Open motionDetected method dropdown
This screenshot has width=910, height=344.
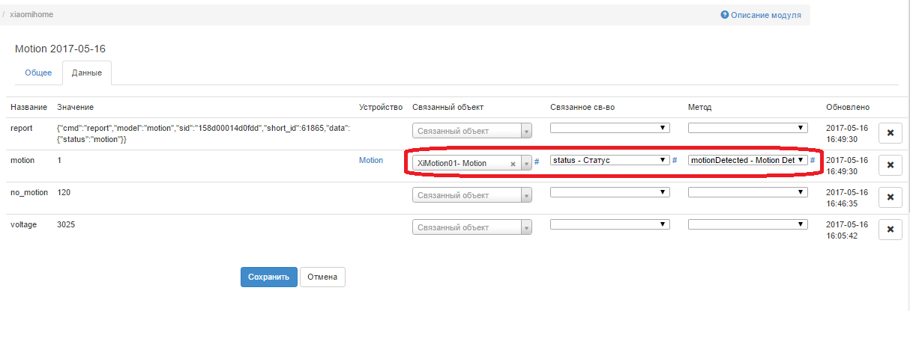tap(747, 160)
